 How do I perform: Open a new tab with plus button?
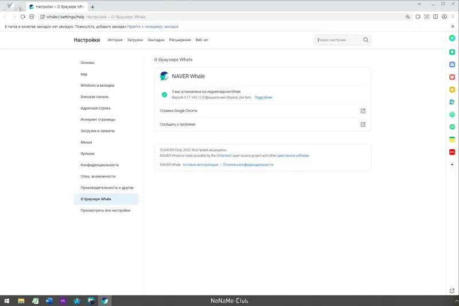(92, 7)
